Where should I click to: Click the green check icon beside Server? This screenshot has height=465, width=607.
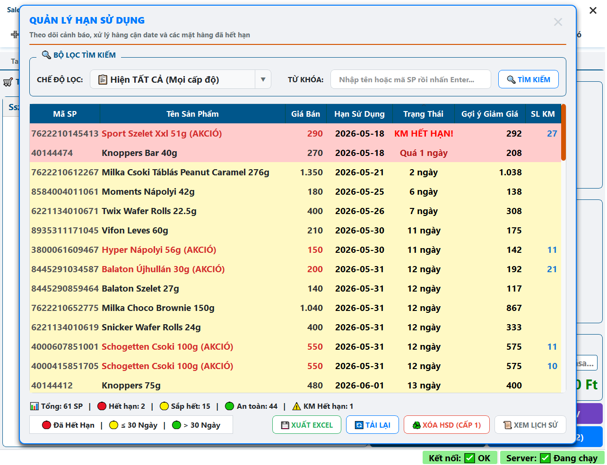tap(545, 458)
